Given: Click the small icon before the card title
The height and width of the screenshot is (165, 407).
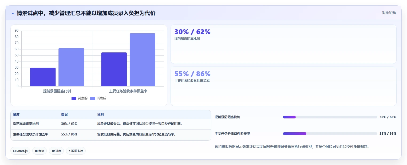Looking at the screenshot, I should (x=13, y=13).
